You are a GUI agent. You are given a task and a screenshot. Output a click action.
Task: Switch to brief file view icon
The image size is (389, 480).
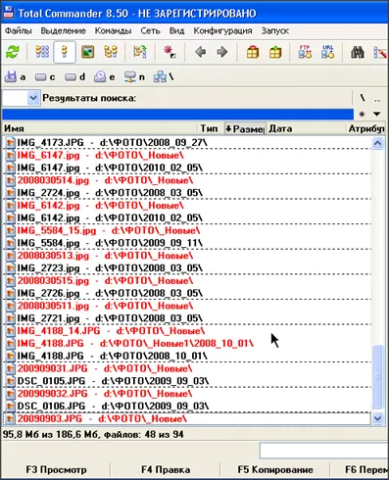coord(42,52)
